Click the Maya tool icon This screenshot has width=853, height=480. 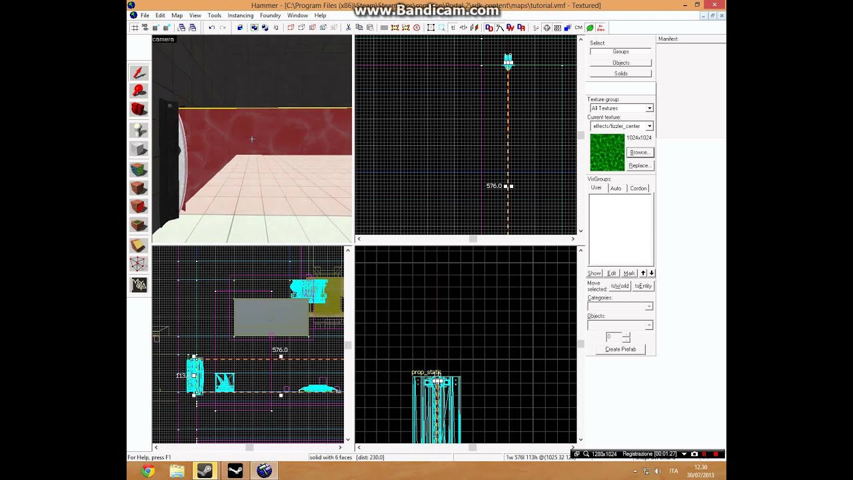(x=139, y=285)
